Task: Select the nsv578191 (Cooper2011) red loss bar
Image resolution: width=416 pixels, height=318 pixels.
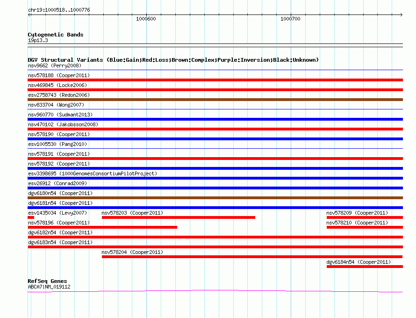Action: [215, 159]
